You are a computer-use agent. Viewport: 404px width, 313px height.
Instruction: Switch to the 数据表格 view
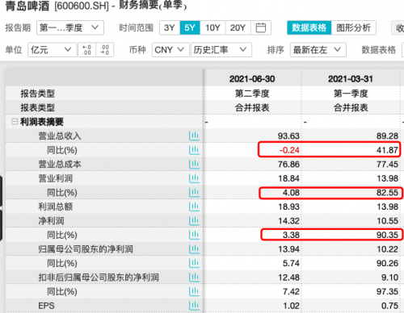point(309,27)
